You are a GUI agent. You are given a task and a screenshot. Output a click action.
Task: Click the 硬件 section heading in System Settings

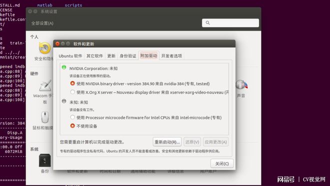(34, 73)
